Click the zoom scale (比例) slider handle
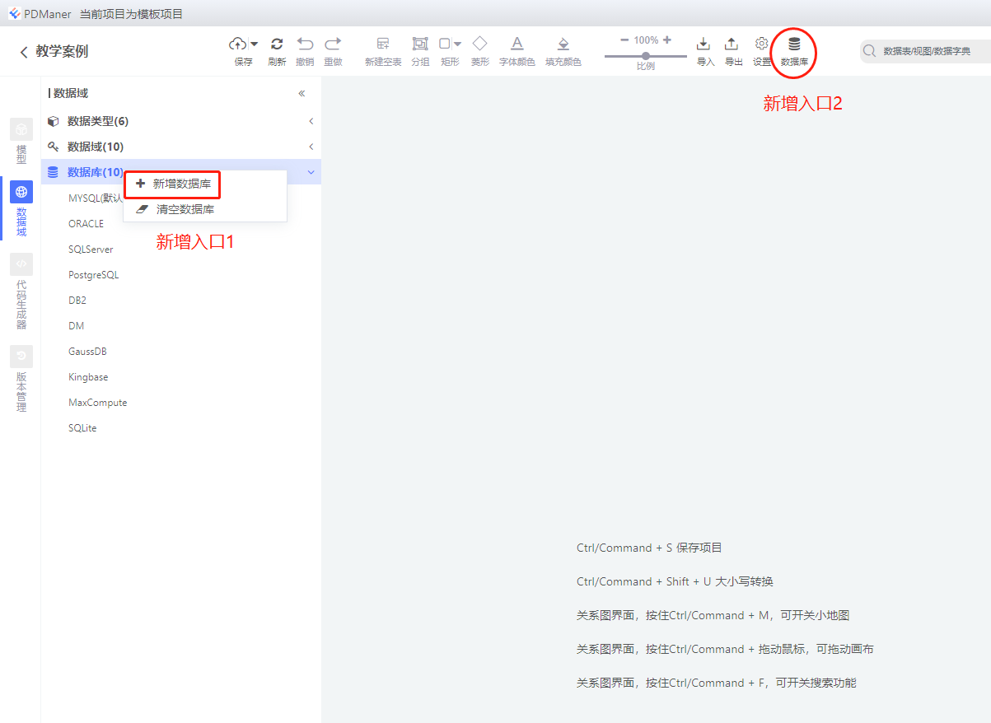 tap(646, 56)
